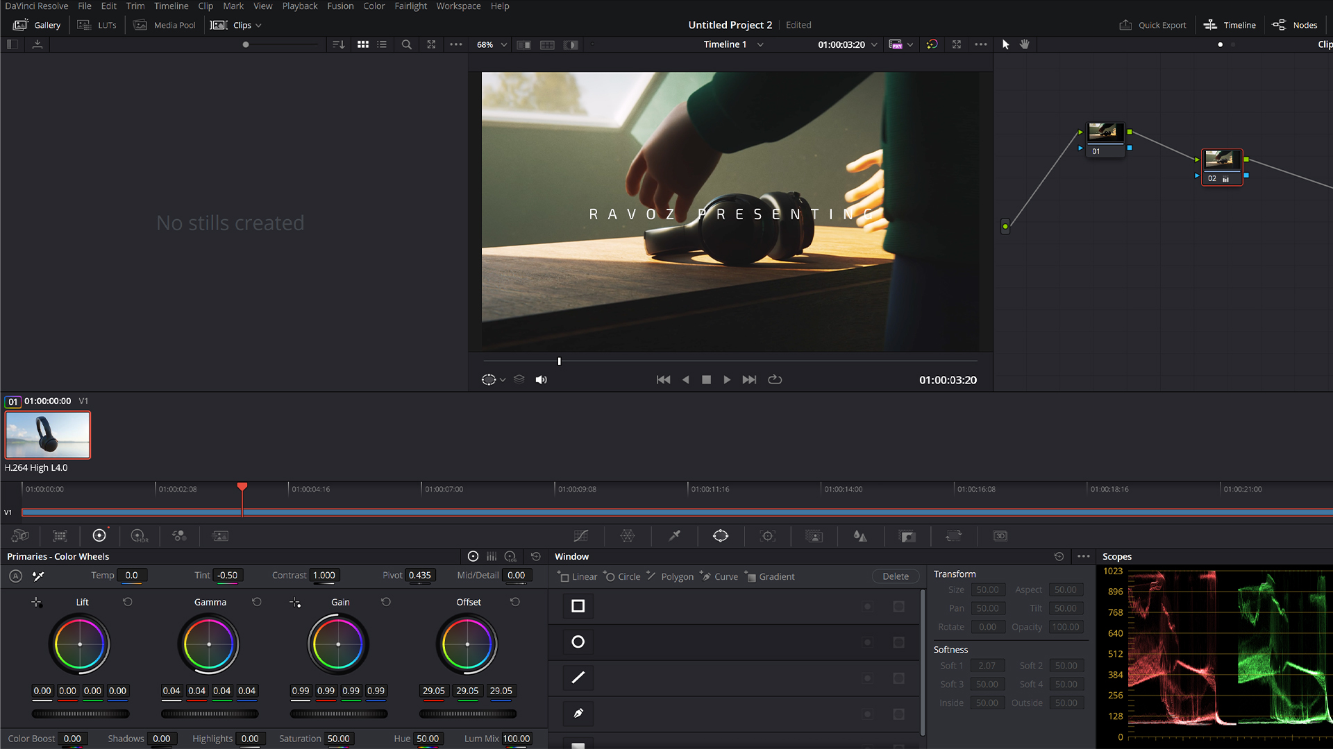This screenshot has height=749, width=1333.
Task: Enable the square linear window preset
Action: pyautogui.click(x=578, y=606)
